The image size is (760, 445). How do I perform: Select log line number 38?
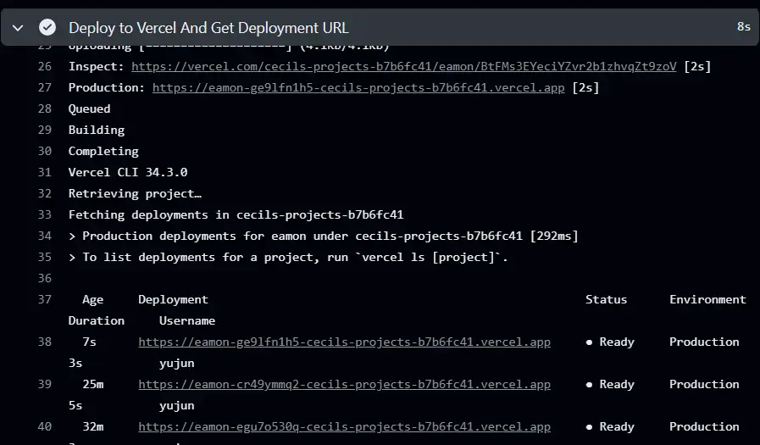45,342
